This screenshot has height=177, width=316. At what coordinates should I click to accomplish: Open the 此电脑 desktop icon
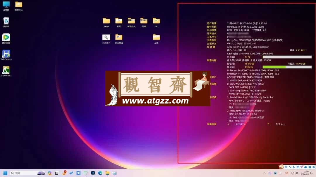tap(6, 6)
